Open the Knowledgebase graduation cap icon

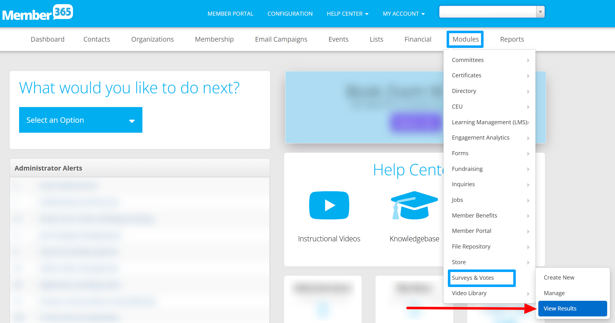(x=414, y=205)
